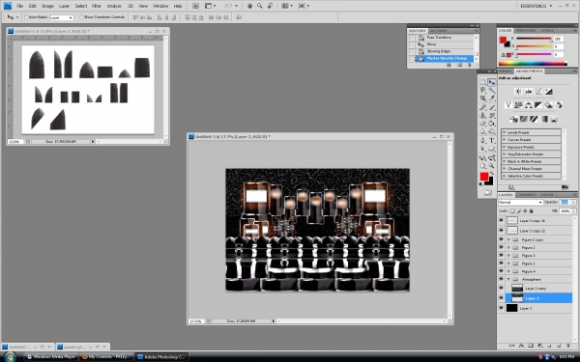The image size is (580, 362).
Task: Swap foreground and background colors in toolbox
Action: pyautogui.click(x=492, y=173)
